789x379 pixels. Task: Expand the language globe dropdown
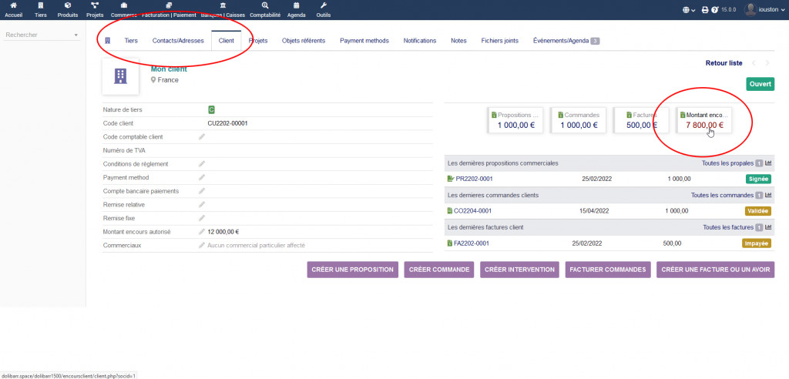tap(687, 10)
